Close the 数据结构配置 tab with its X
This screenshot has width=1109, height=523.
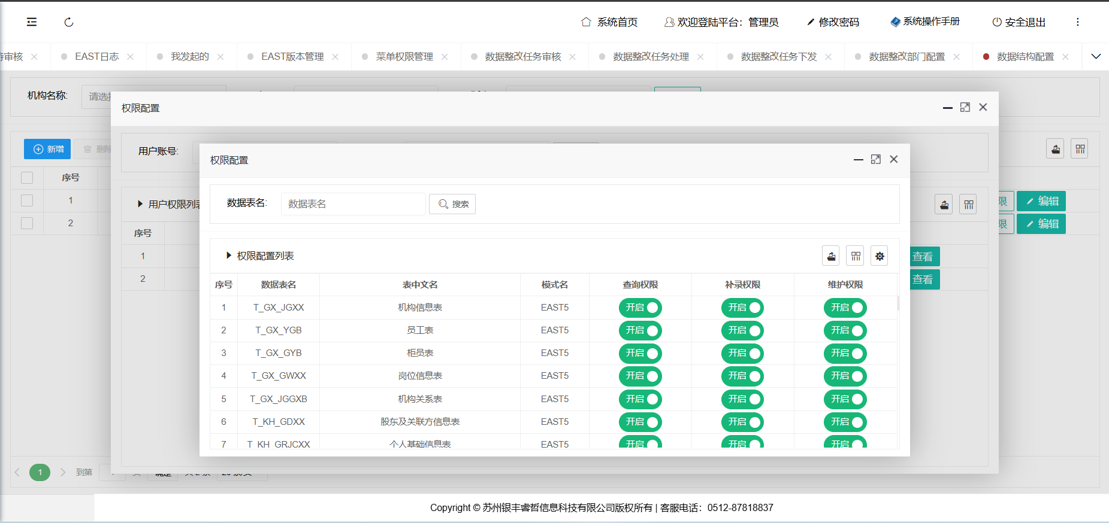point(1065,57)
